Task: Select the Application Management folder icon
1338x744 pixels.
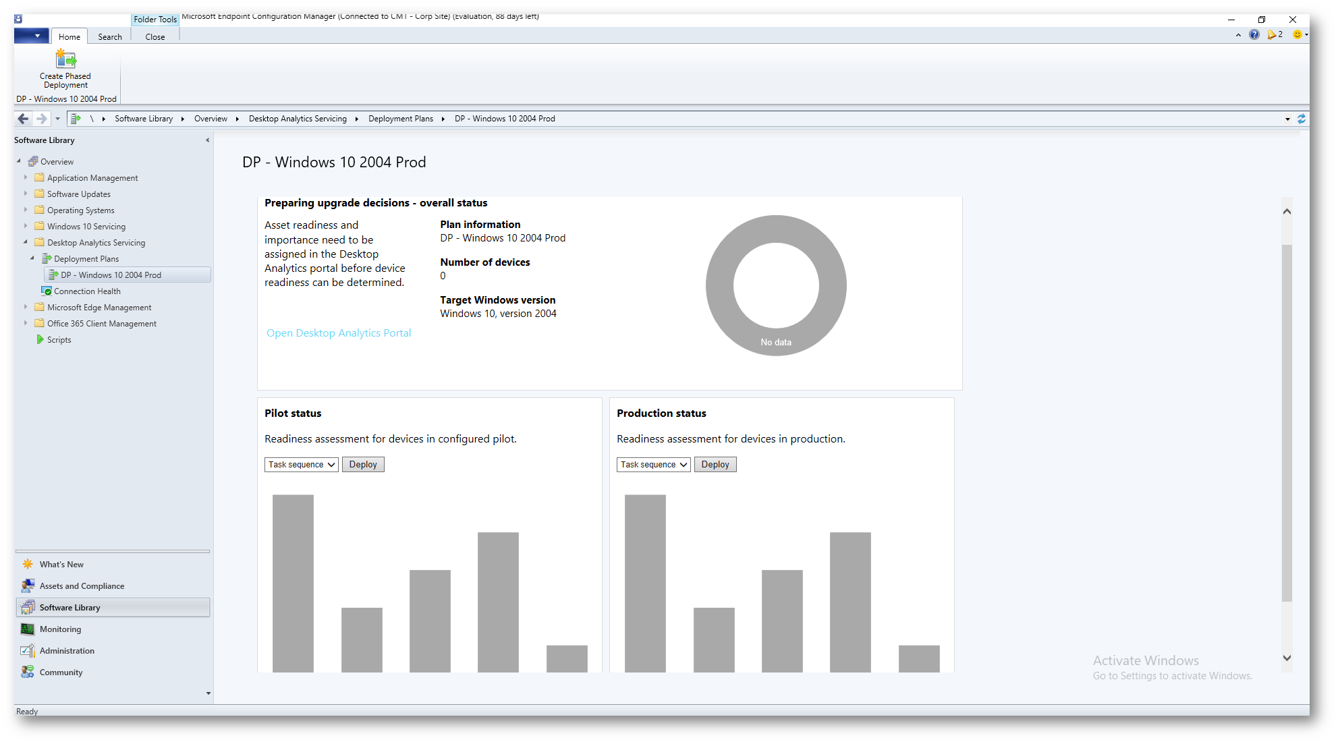Action: pyautogui.click(x=39, y=177)
